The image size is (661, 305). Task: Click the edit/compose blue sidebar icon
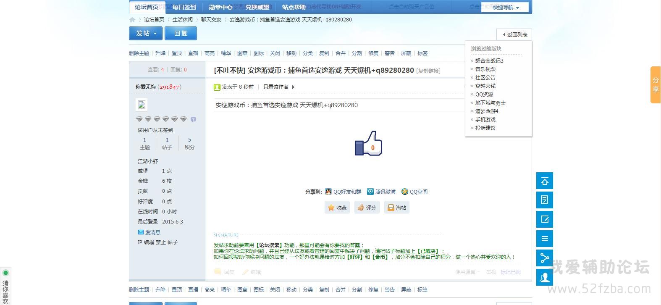pyautogui.click(x=545, y=219)
